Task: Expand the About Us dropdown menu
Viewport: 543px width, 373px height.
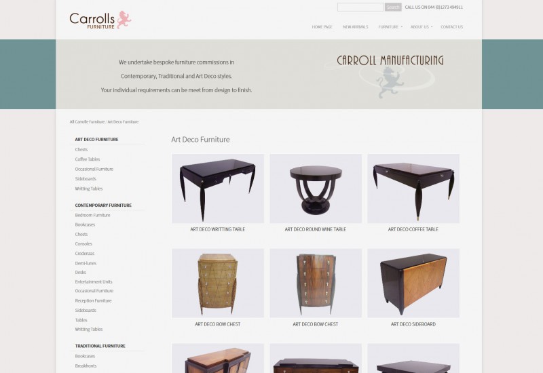Action: click(422, 26)
